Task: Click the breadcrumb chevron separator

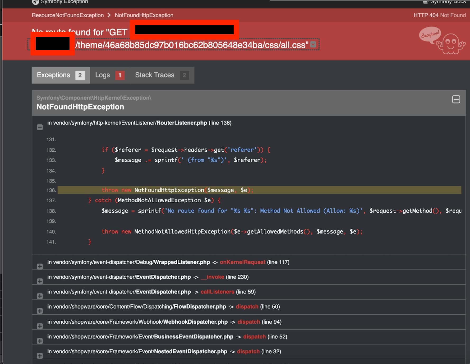Action: pyautogui.click(x=109, y=15)
